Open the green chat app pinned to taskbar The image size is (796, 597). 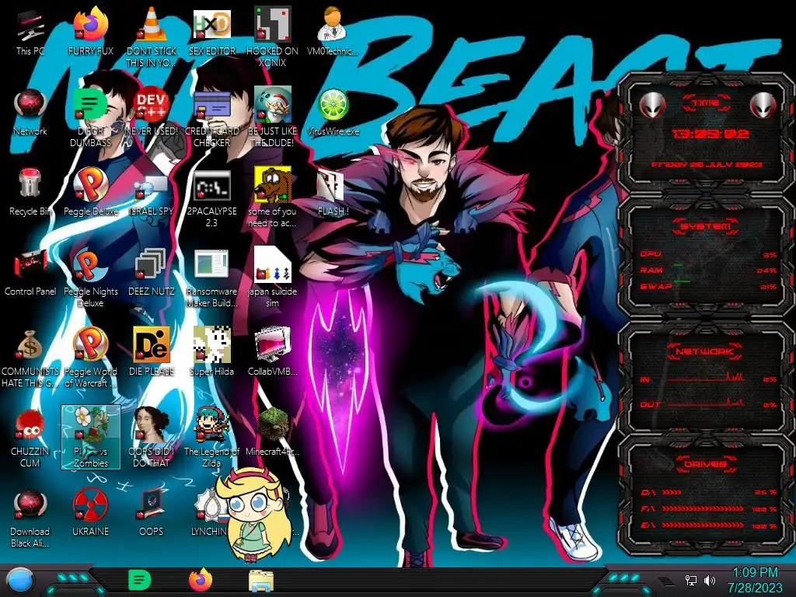pyautogui.click(x=139, y=580)
